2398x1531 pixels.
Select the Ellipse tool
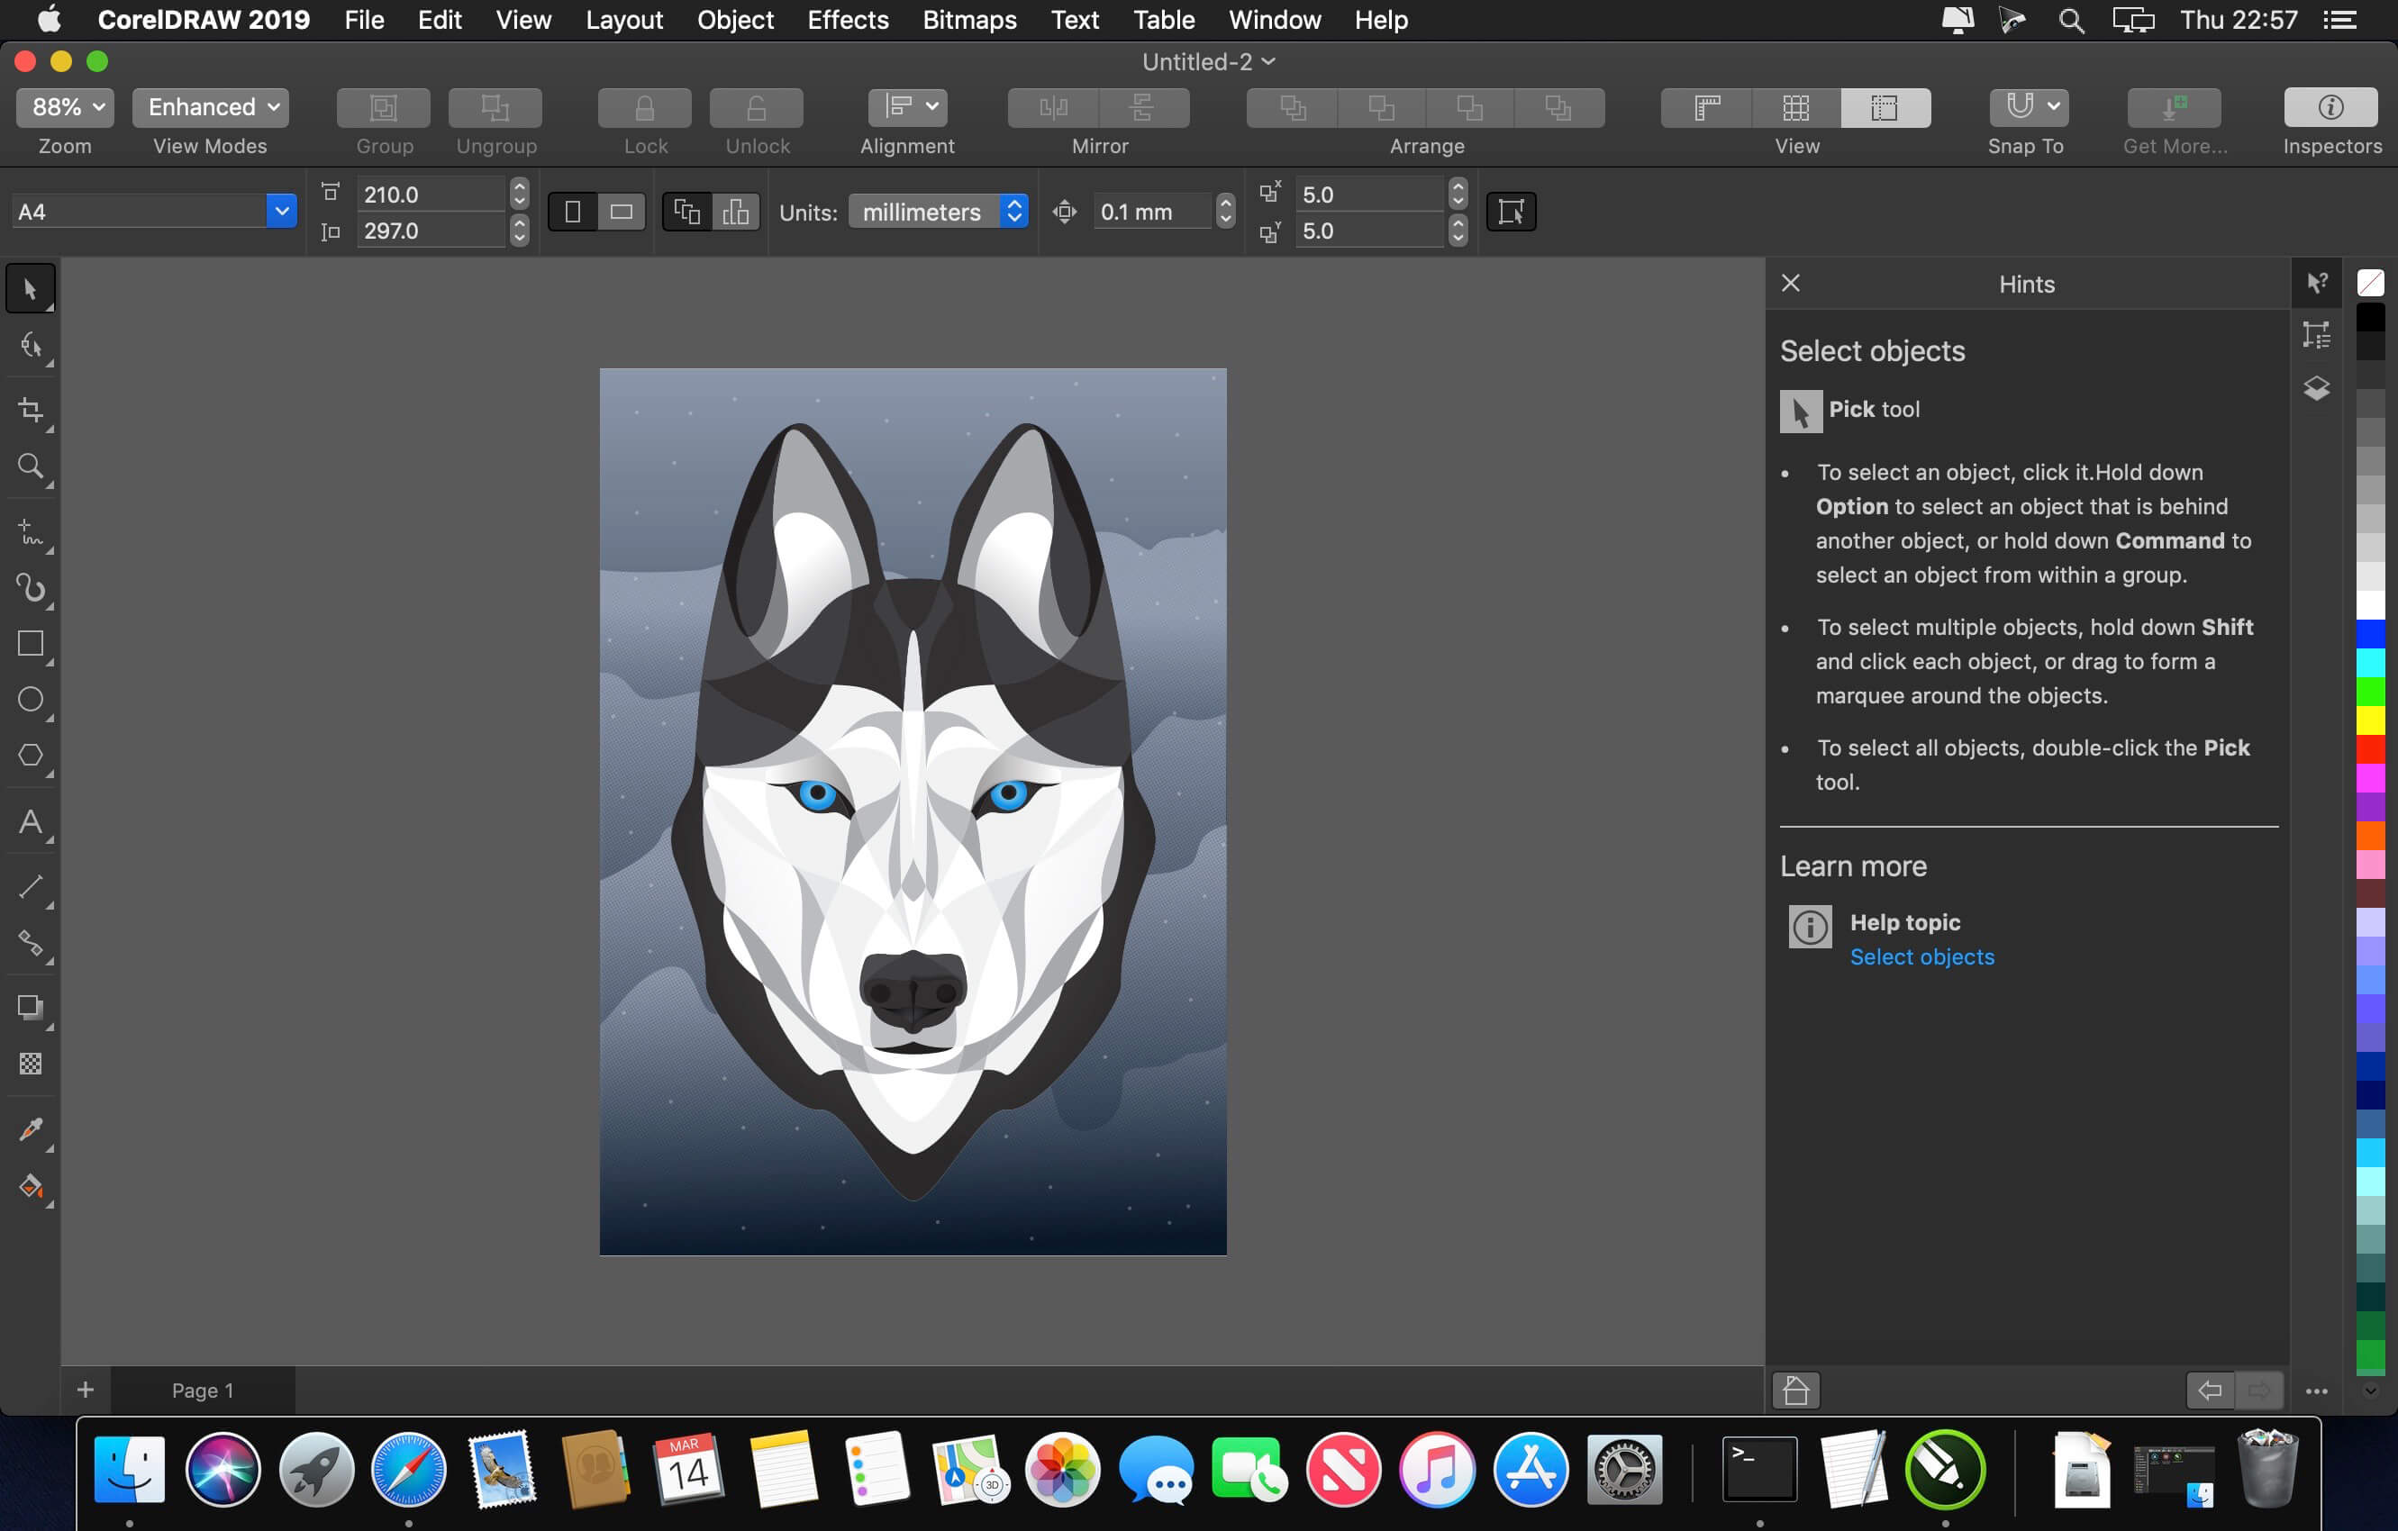[x=30, y=700]
